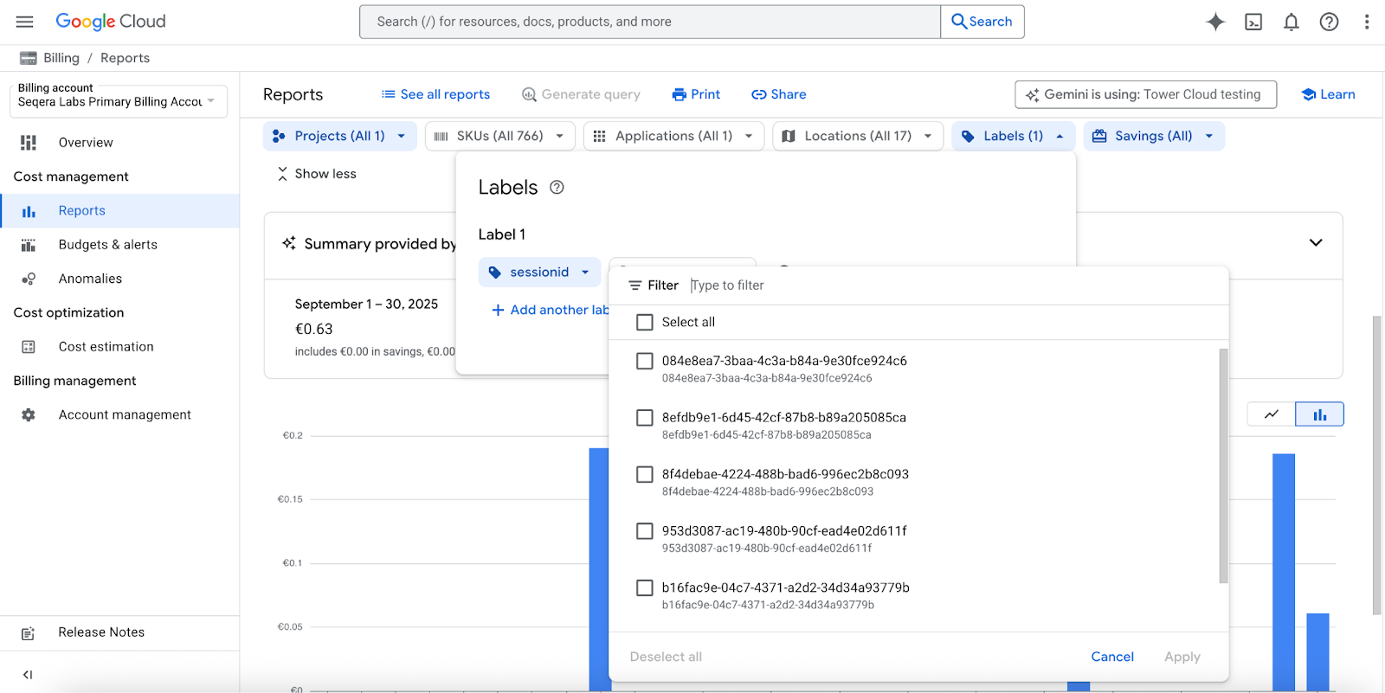Collapse the side navigation panel

point(28,674)
